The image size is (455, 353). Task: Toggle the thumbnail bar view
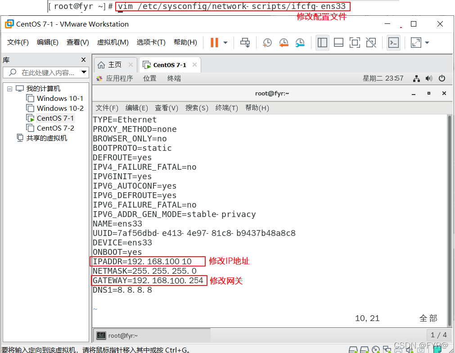338,43
